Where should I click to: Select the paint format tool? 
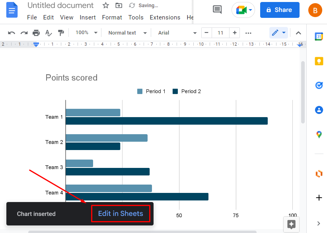(61, 33)
